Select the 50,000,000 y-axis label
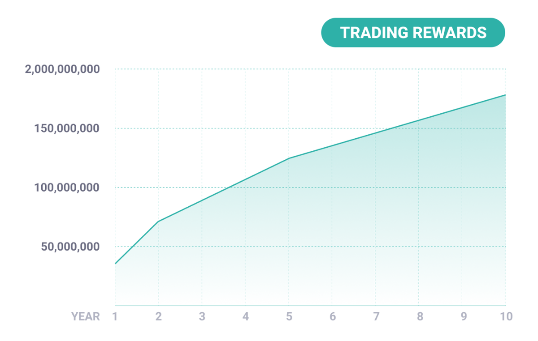538x341 pixels. [x=70, y=247]
